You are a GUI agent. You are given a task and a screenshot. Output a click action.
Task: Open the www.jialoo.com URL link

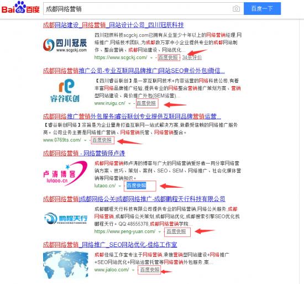pos(112,270)
